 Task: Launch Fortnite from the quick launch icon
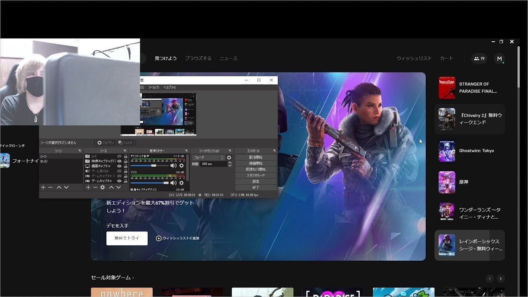[x=5, y=160]
